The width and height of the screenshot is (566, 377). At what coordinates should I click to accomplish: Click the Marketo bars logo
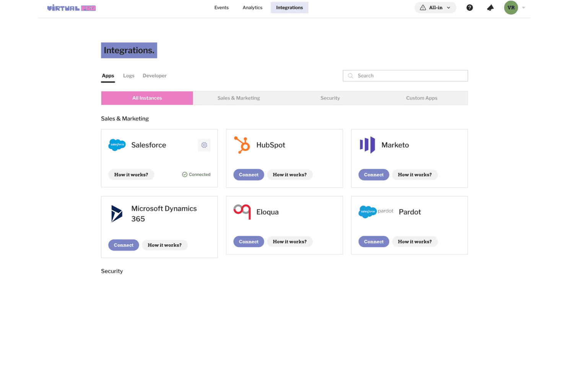367,145
